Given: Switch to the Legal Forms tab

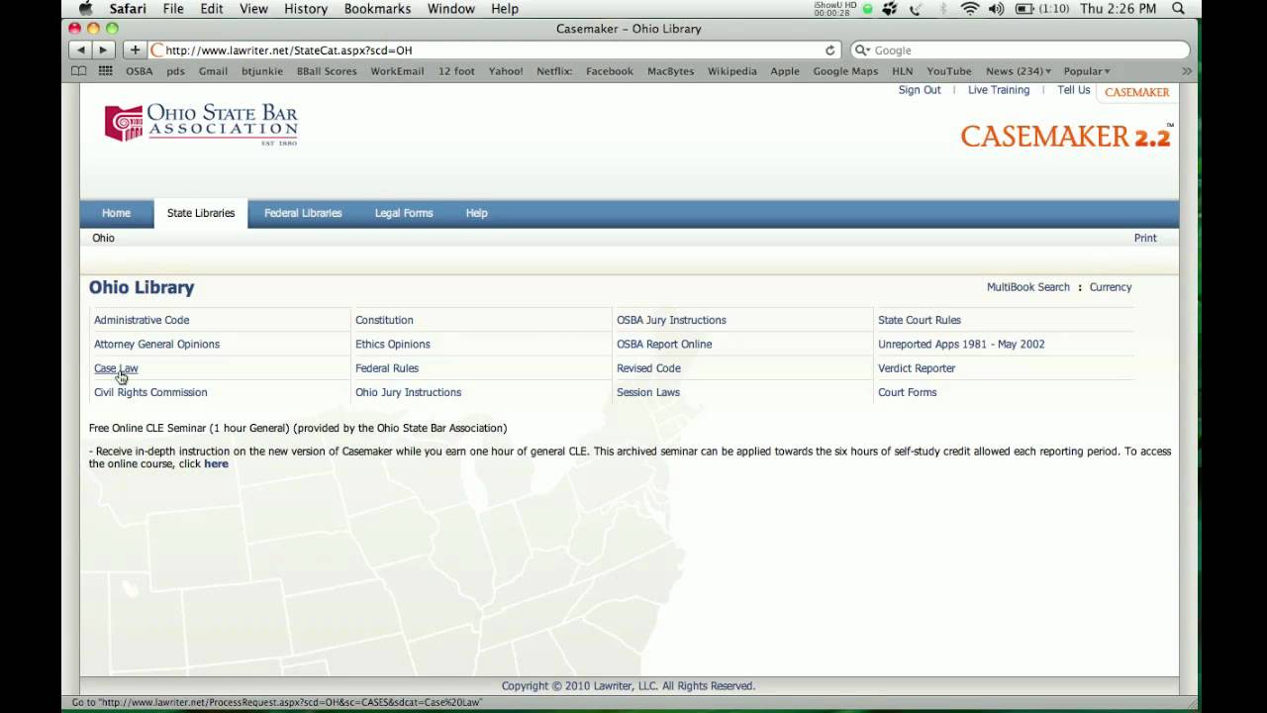Looking at the screenshot, I should coord(404,213).
